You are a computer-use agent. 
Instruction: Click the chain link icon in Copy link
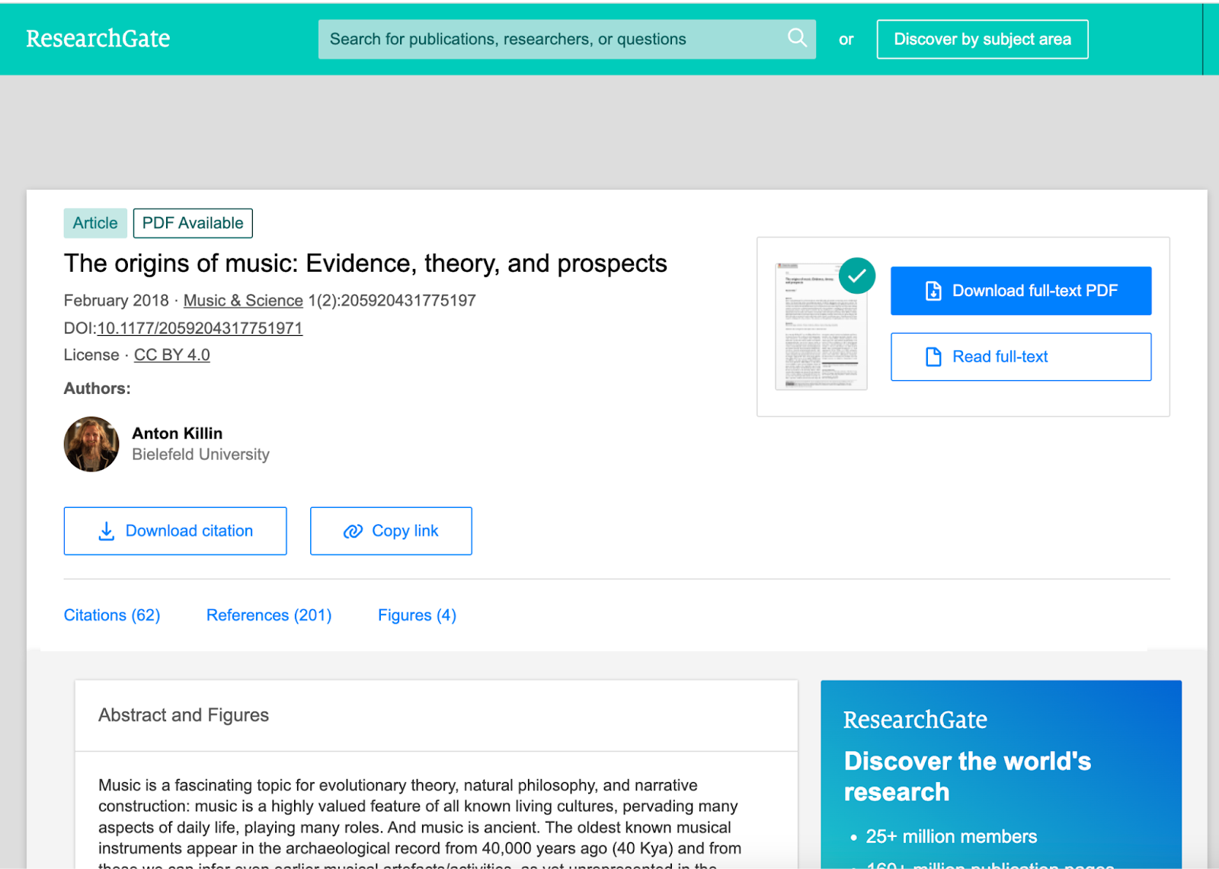tap(353, 531)
